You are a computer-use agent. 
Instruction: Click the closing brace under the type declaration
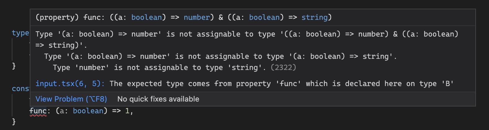[x=14, y=66]
